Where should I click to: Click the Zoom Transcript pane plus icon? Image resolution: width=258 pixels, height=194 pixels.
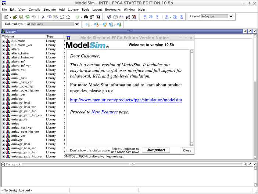point(245,164)
